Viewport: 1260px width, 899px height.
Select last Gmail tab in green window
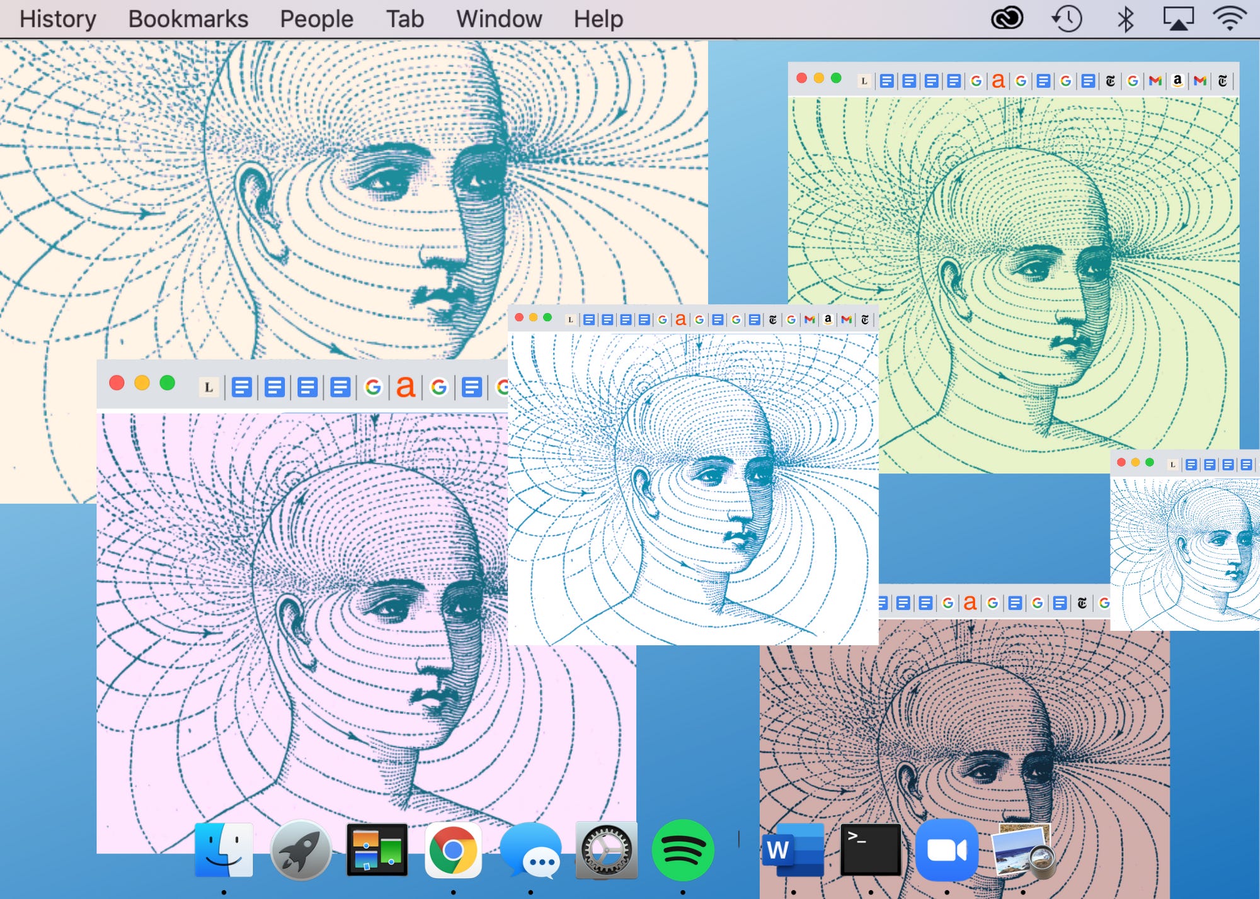point(1200,80)
